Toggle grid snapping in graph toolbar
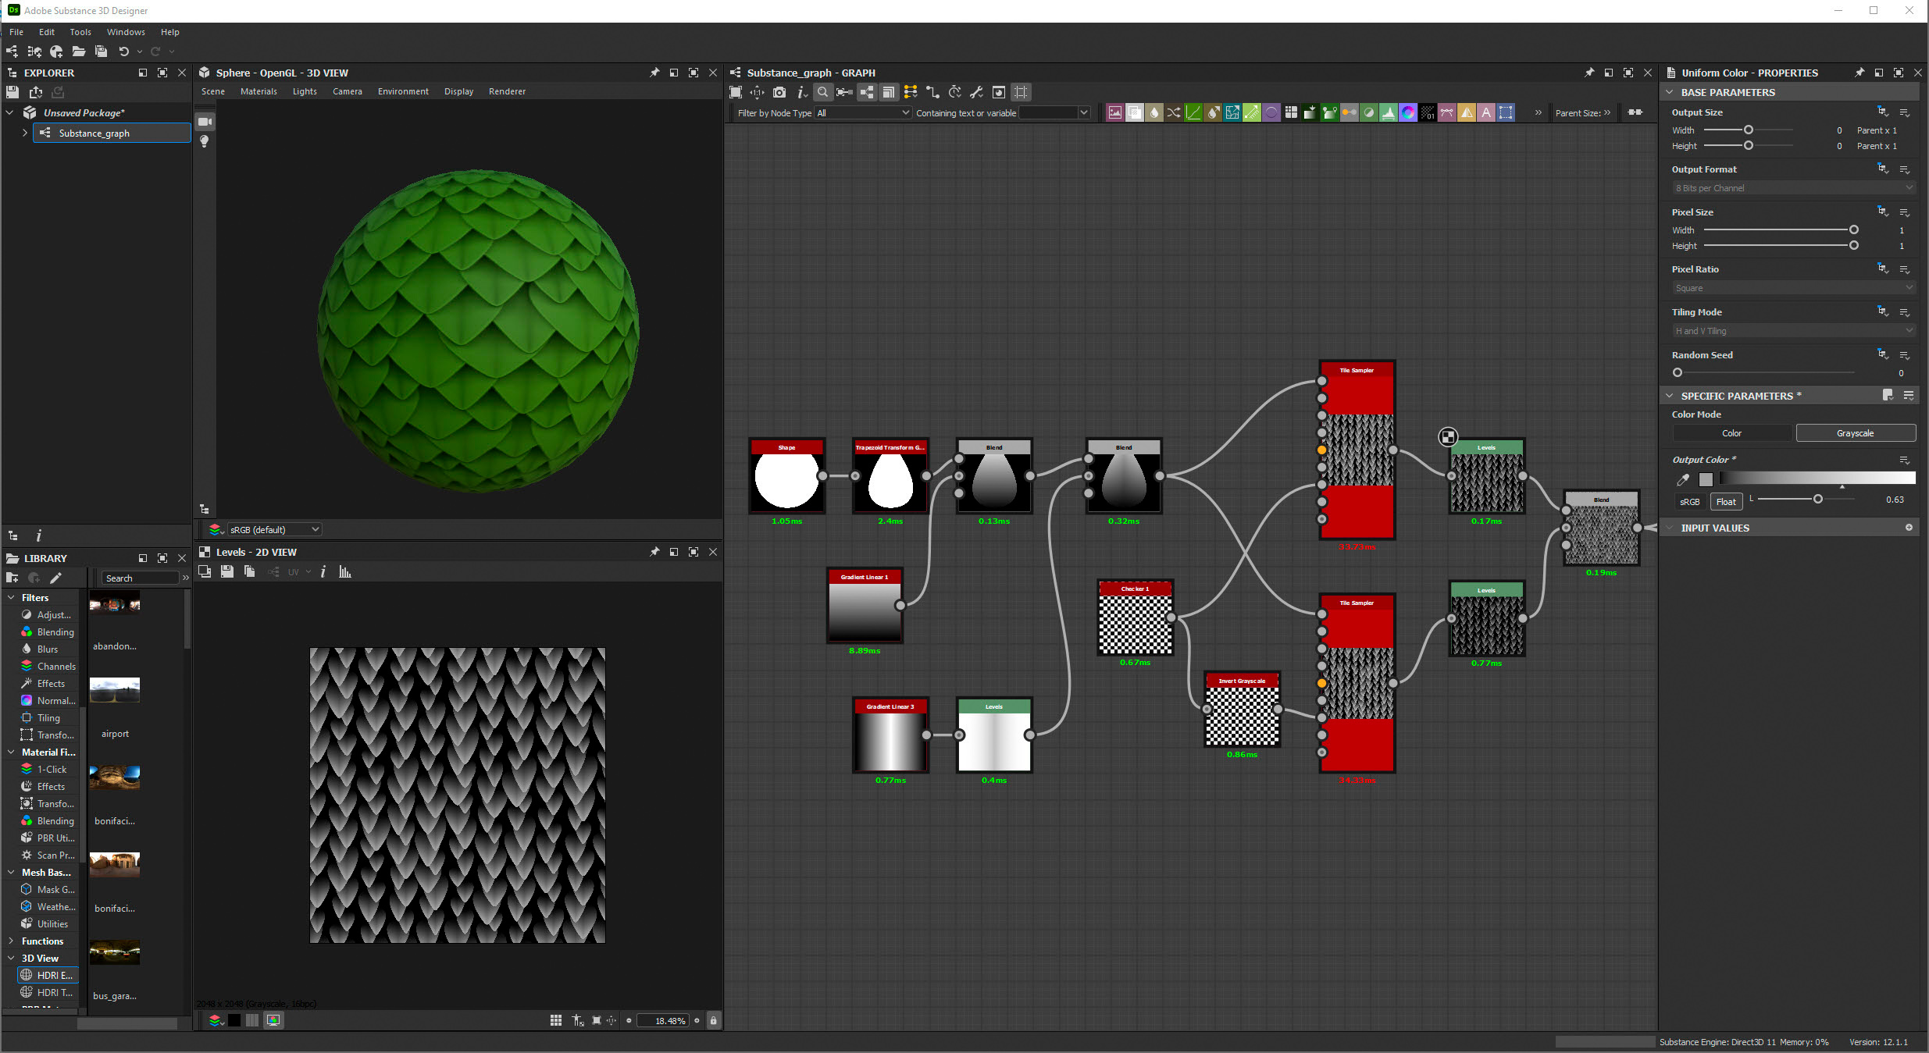Image resolution: width=1929 pixels, height=1053 pixels. (1021, 92)
